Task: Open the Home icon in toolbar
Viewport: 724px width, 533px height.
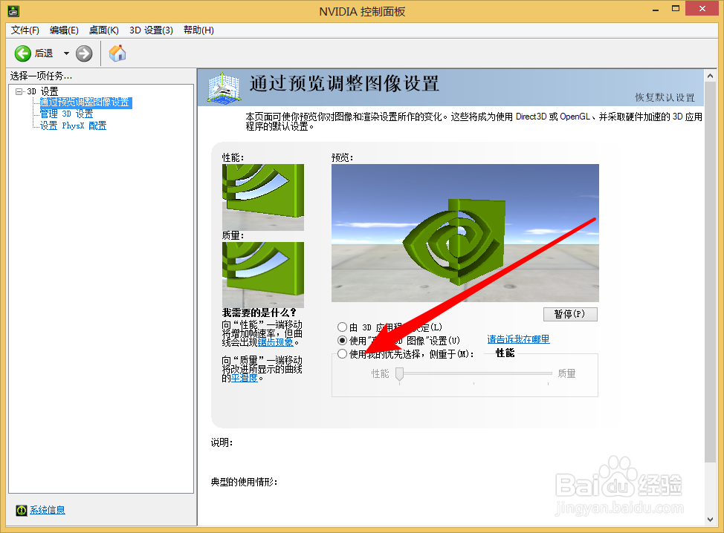Action: point(117,53)
